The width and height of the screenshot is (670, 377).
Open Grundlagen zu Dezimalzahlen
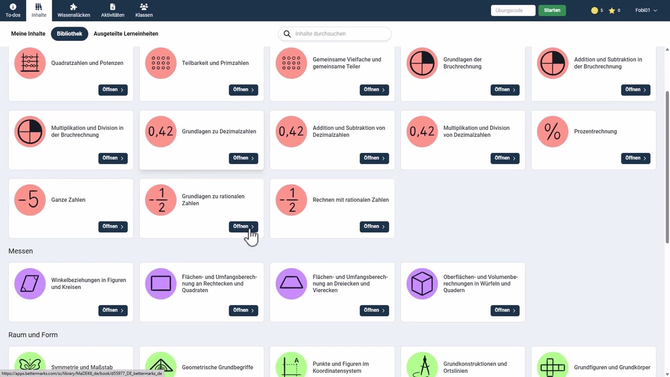tap(243, 158)
